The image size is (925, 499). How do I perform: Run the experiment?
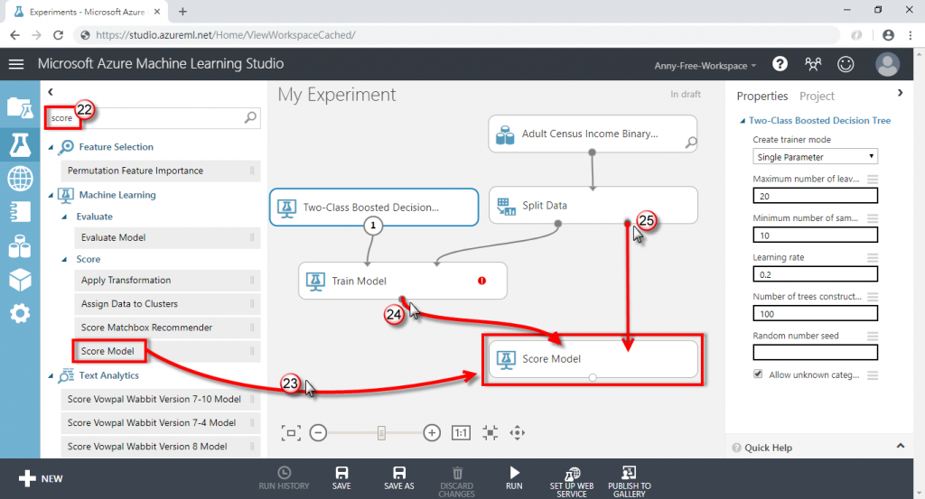[x=514, y=478]
